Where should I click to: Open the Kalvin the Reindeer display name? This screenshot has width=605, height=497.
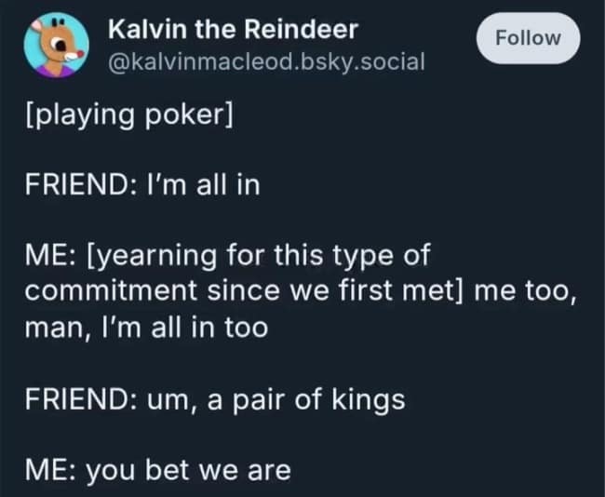(233, 30)
